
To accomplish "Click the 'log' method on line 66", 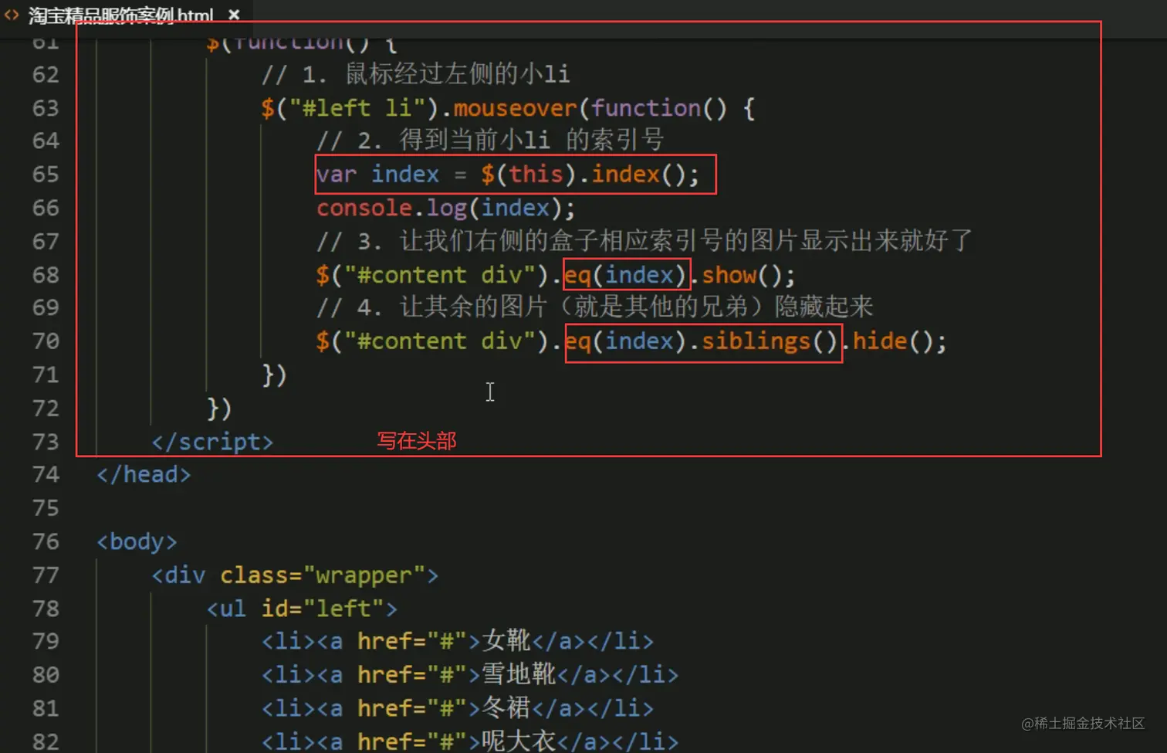I will click(x=447, y=209).
